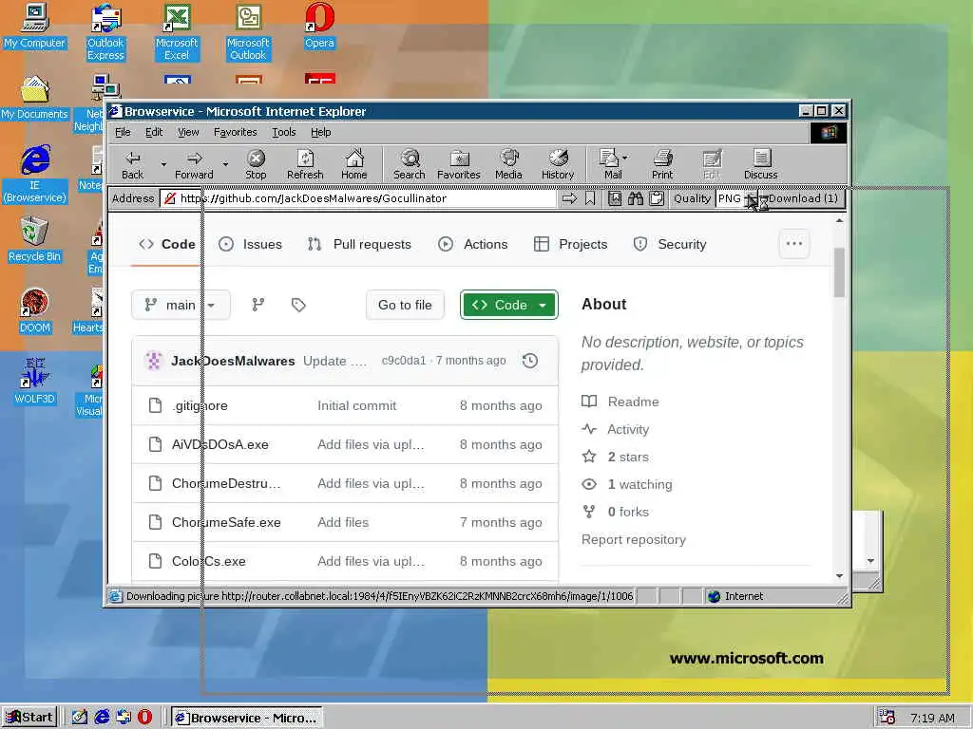Click the find binoculars icon

coord(636,198)
